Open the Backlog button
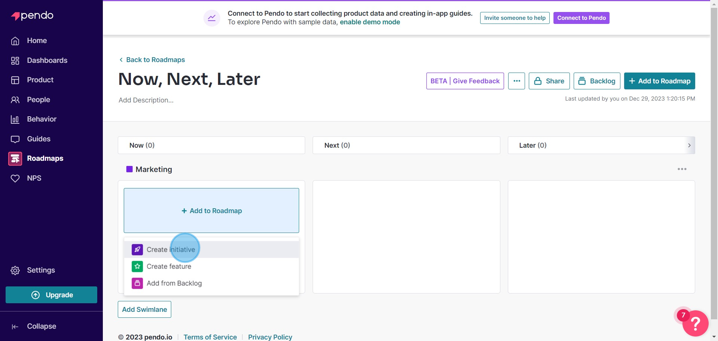The width and height of the screenshot is (718, 341). [597, 81]
